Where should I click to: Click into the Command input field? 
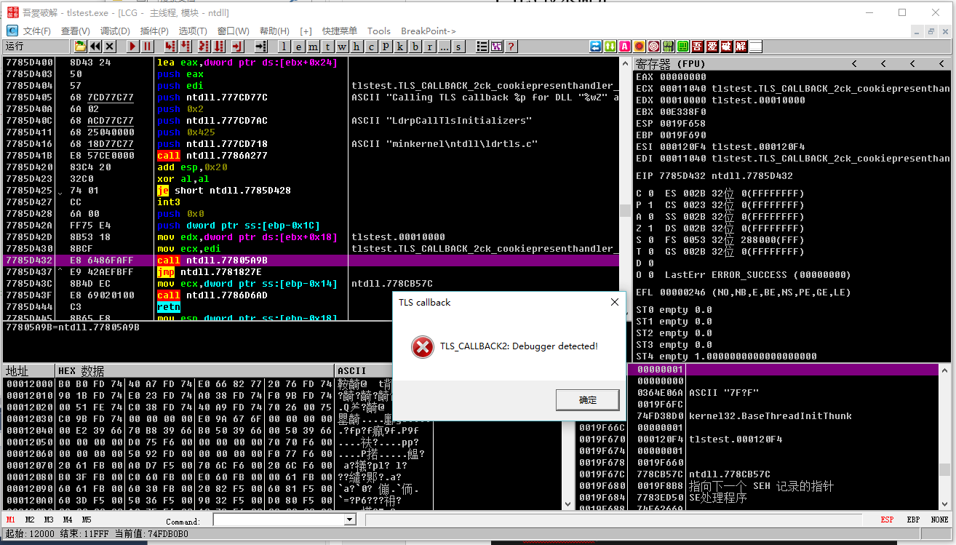279,520
